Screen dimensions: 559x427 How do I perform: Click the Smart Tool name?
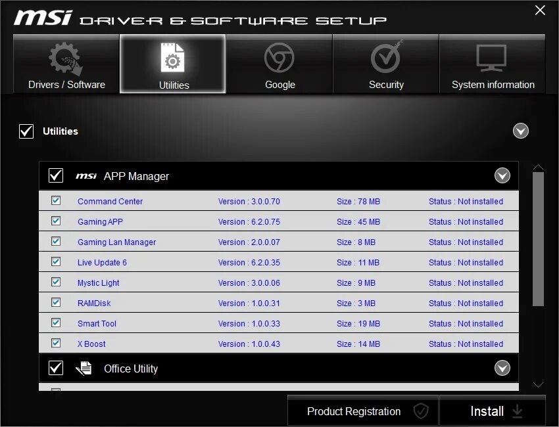coord(97,323)
